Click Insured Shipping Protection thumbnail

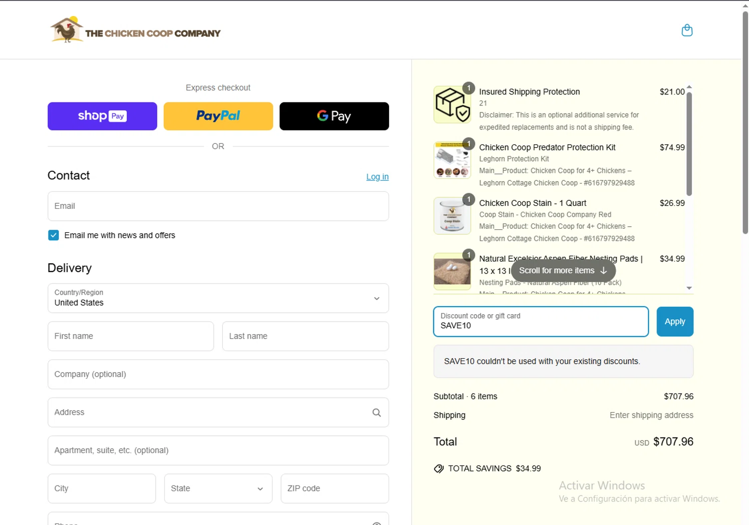(x=452, y=105)
